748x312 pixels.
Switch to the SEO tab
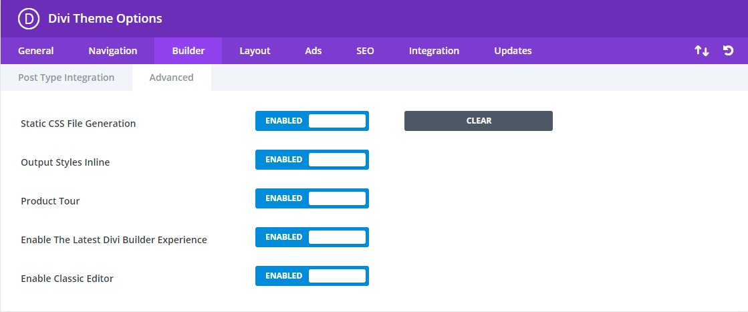pyautogui.click(x=365, y=51)
